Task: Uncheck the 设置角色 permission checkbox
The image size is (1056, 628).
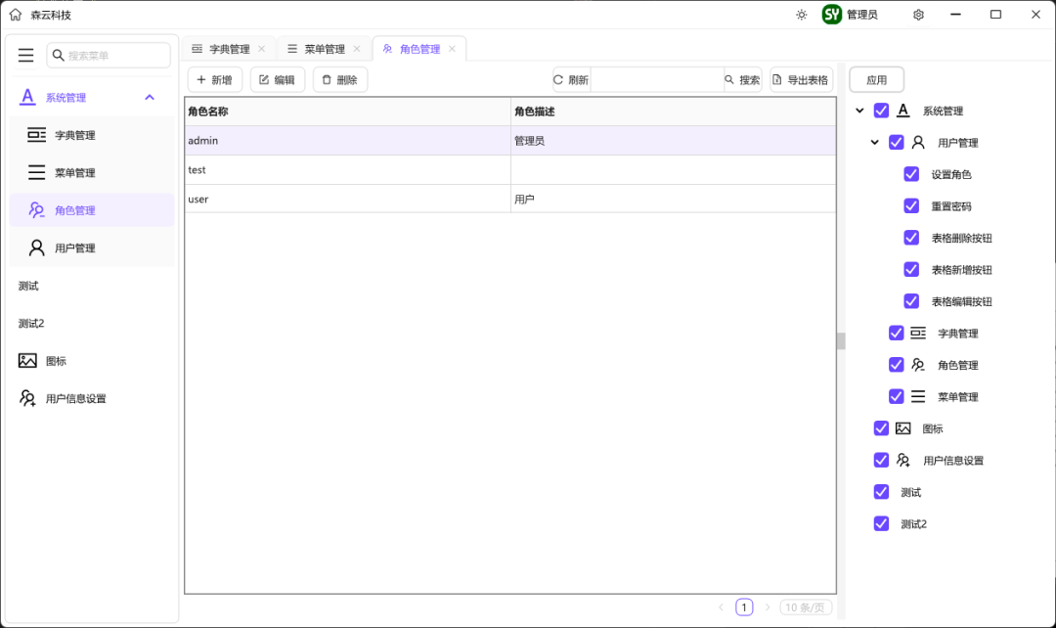Action: click(911, 174)
